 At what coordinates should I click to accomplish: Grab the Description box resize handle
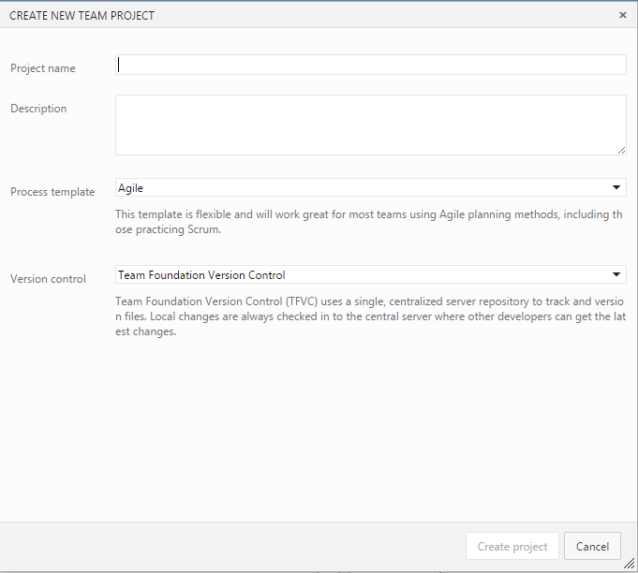point(621,150)
